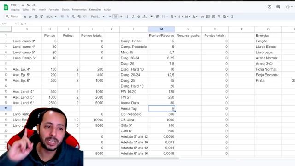Select the paint format tool
This screenshot has width=295, height=166.
(42, 17)
